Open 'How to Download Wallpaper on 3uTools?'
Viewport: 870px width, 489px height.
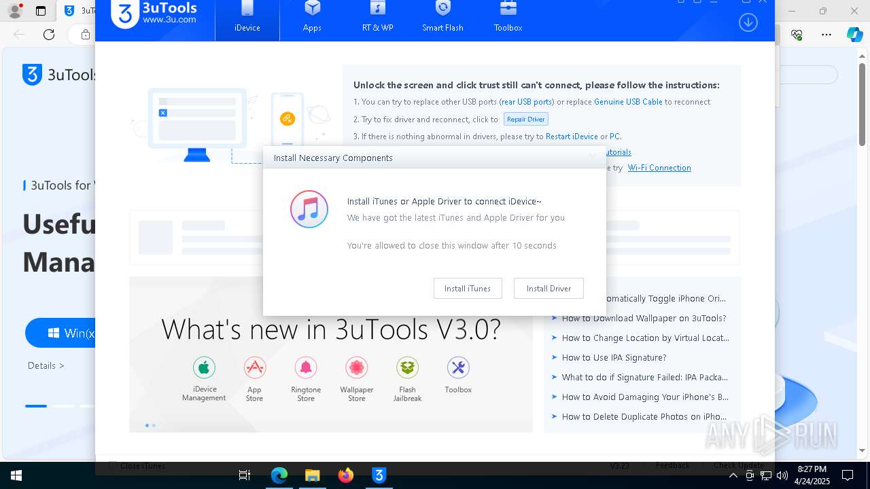[x=644, y=318]
